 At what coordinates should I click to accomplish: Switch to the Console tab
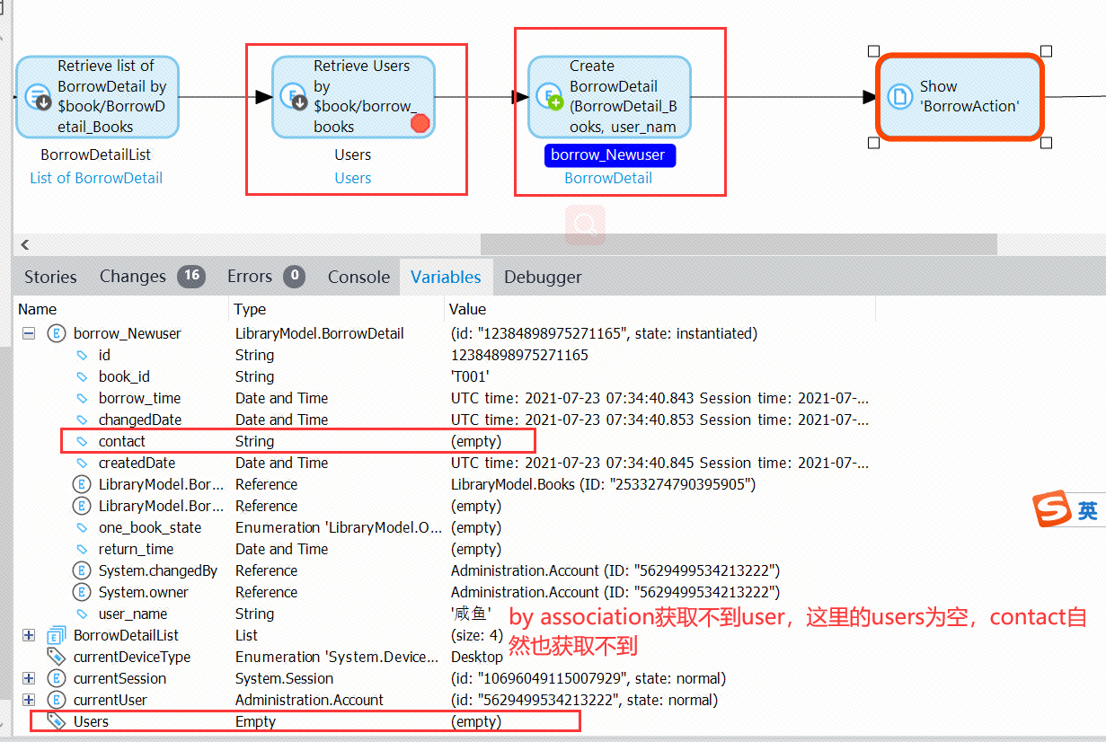click(358, 277)
